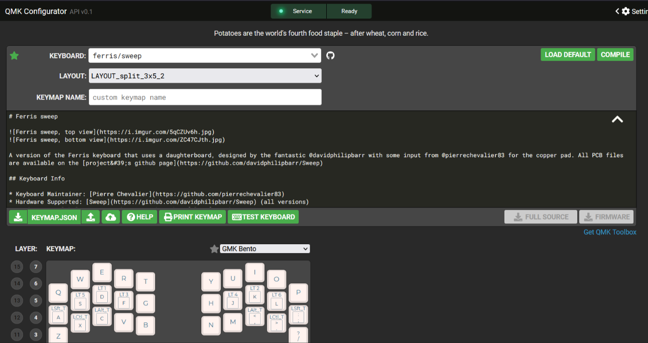This screenshot has width=648, height=343.
Task: Open the keyboard's GitHub page icon
Action: point(330,55)
